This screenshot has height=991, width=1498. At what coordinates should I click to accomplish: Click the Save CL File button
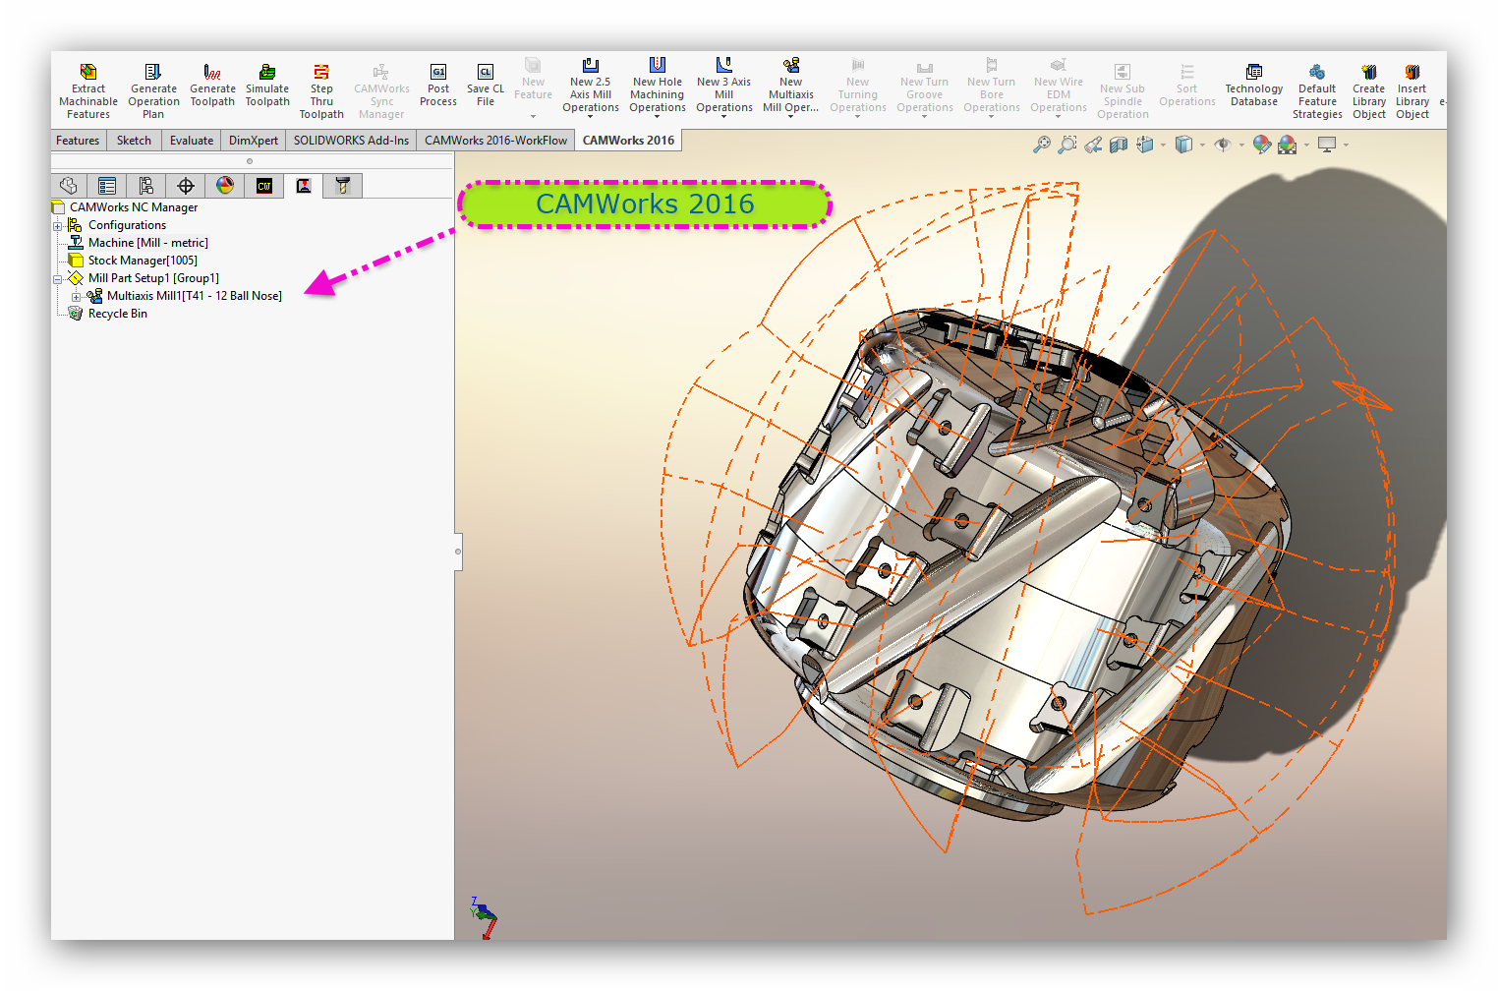coord(486,72)
